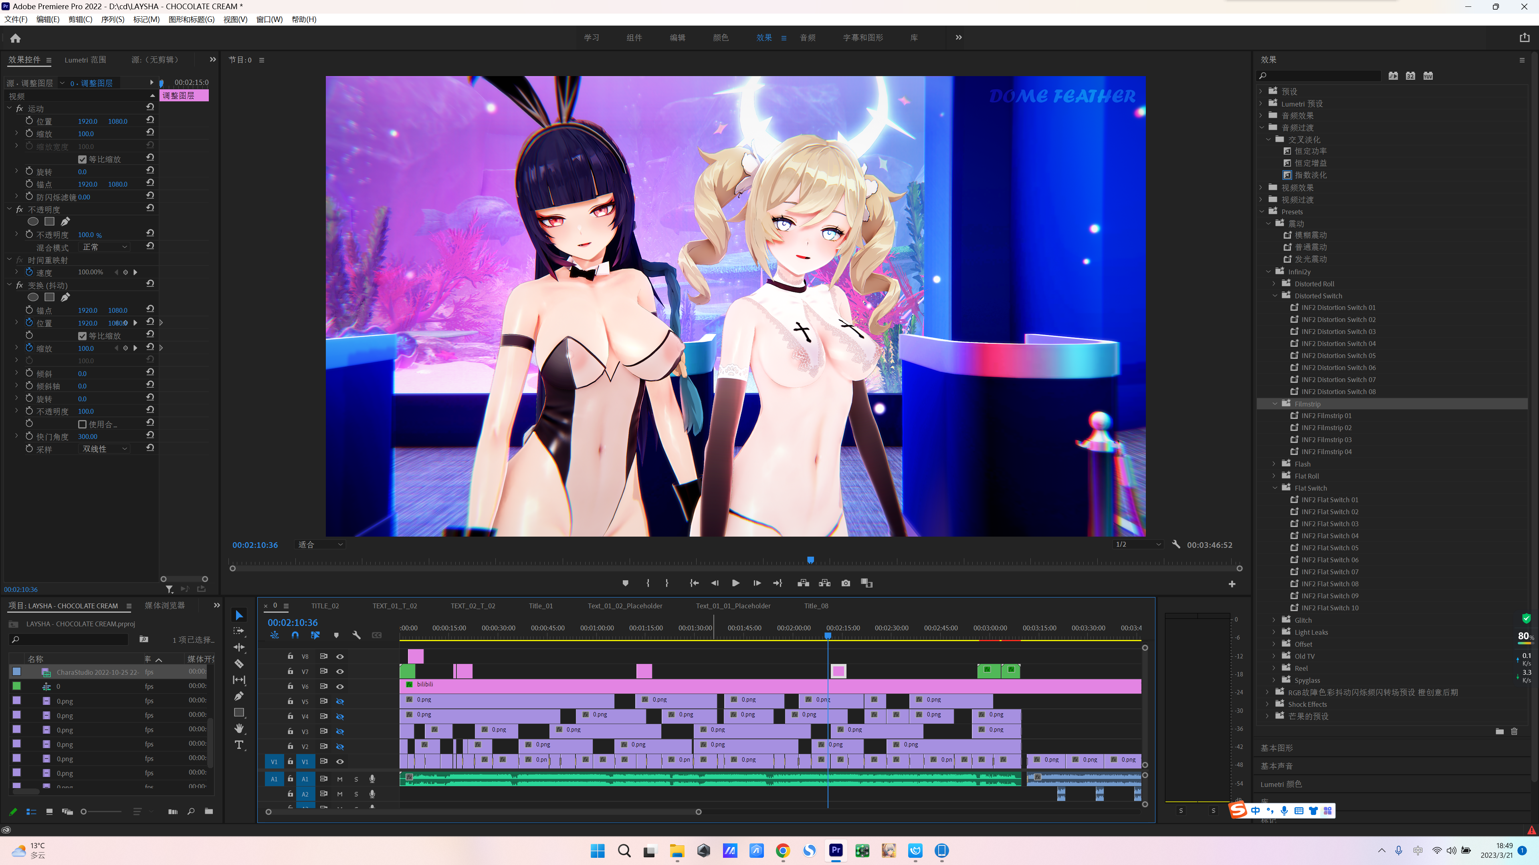Open 混合模式 blend mode dropdown
The image size is (1539, 865).
click(104, 247)
